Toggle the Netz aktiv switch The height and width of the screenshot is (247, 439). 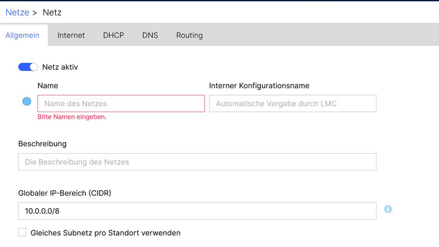click(x=28, y=67)
